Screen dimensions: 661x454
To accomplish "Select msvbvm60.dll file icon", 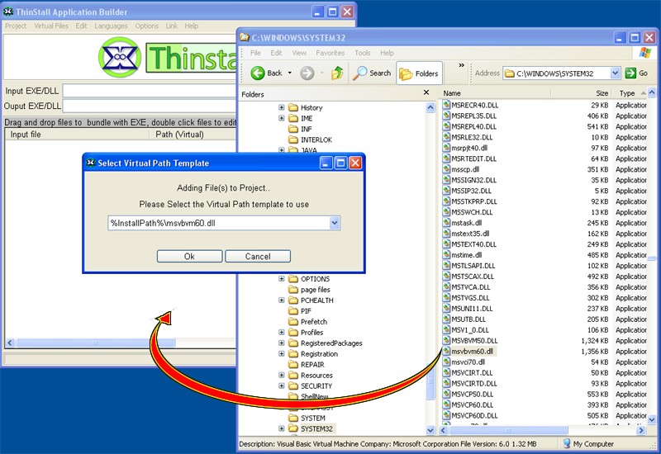I will (446, 351).
